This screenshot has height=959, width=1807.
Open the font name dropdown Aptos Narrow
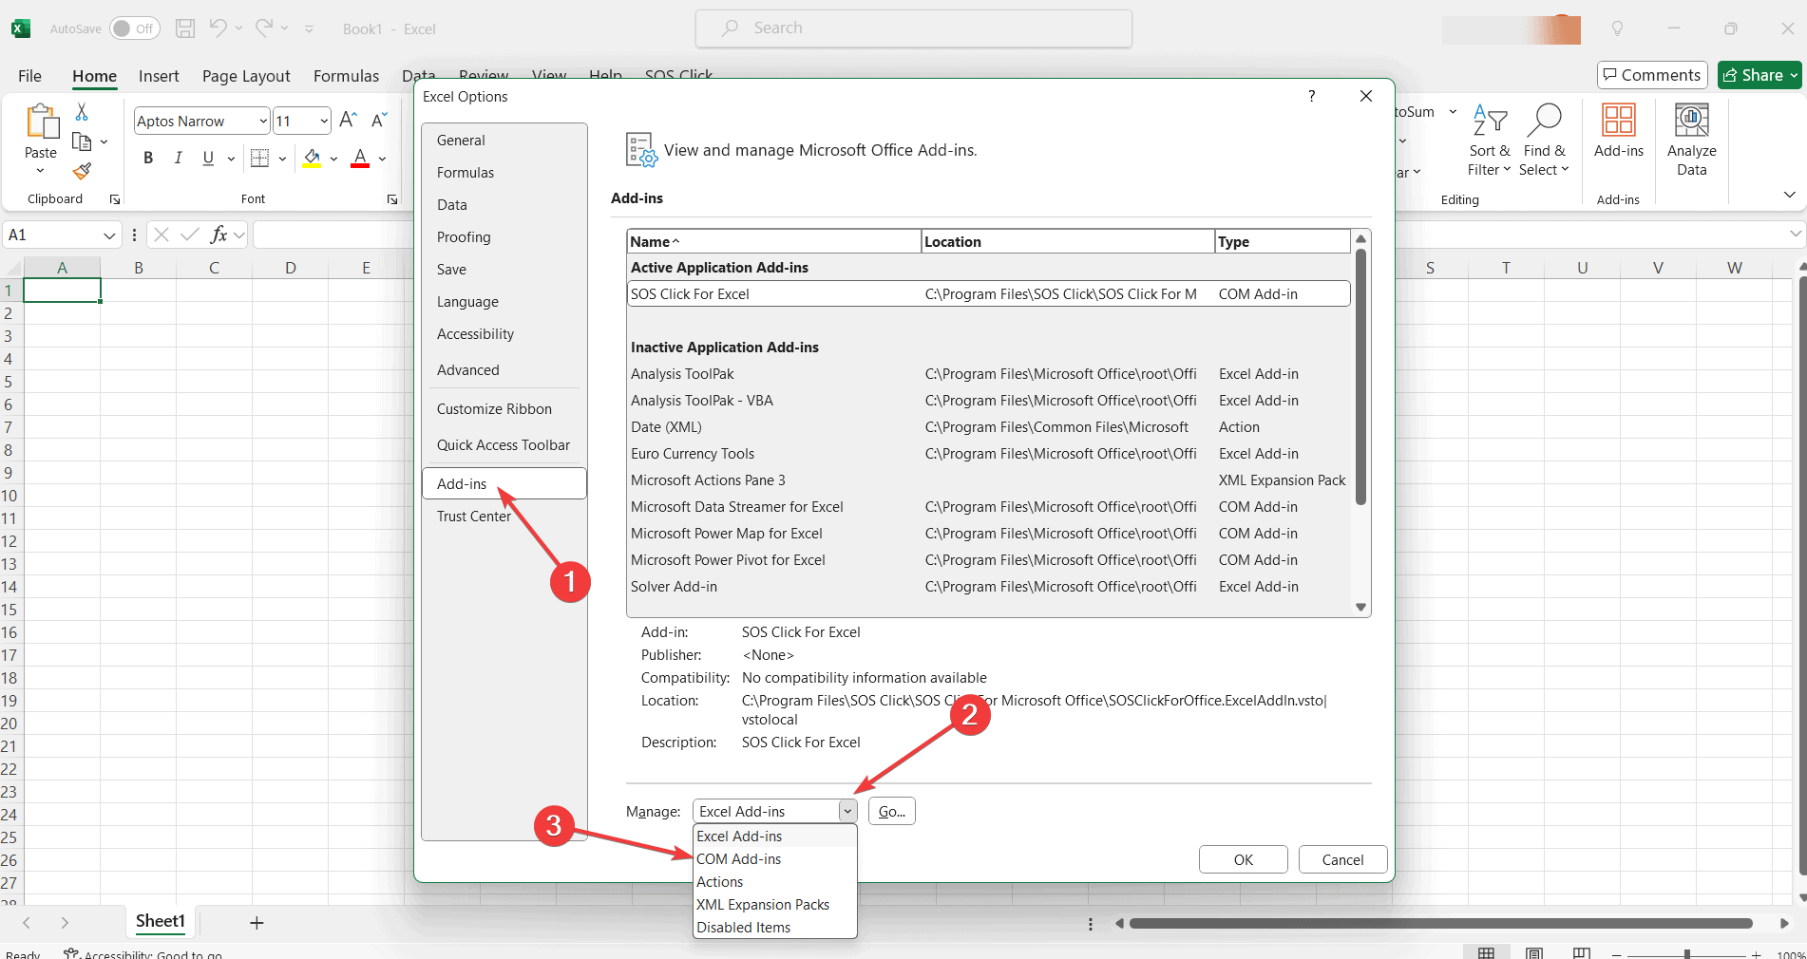(x=263, y=121)
